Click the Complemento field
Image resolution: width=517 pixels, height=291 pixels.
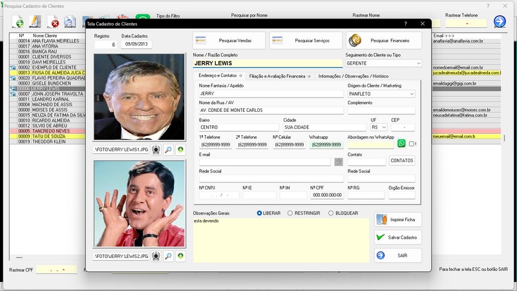coord(381,110)
